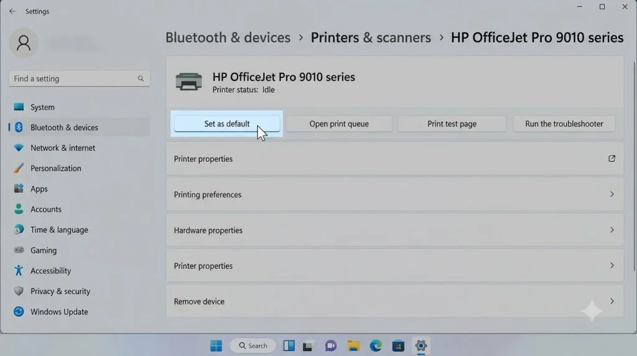637x356 pixels.
Task: Open Widgets from the taskbar
Action: tap(289, 346)
